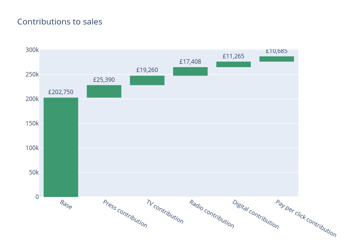Click the Radio contribution axis label
This screenshot has width=344, height=245.
(212, 214)
